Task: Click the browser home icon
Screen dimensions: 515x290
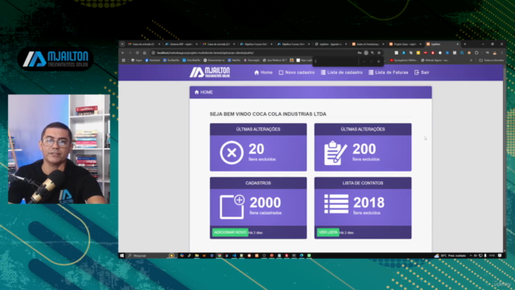Action: pyautogui.click(x=145, y=52)
